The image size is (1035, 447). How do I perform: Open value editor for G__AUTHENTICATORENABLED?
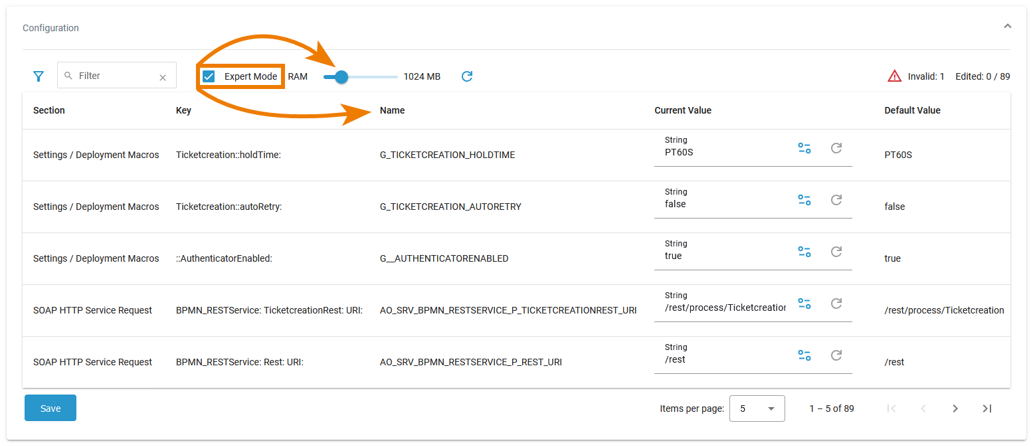pos(804,252)
